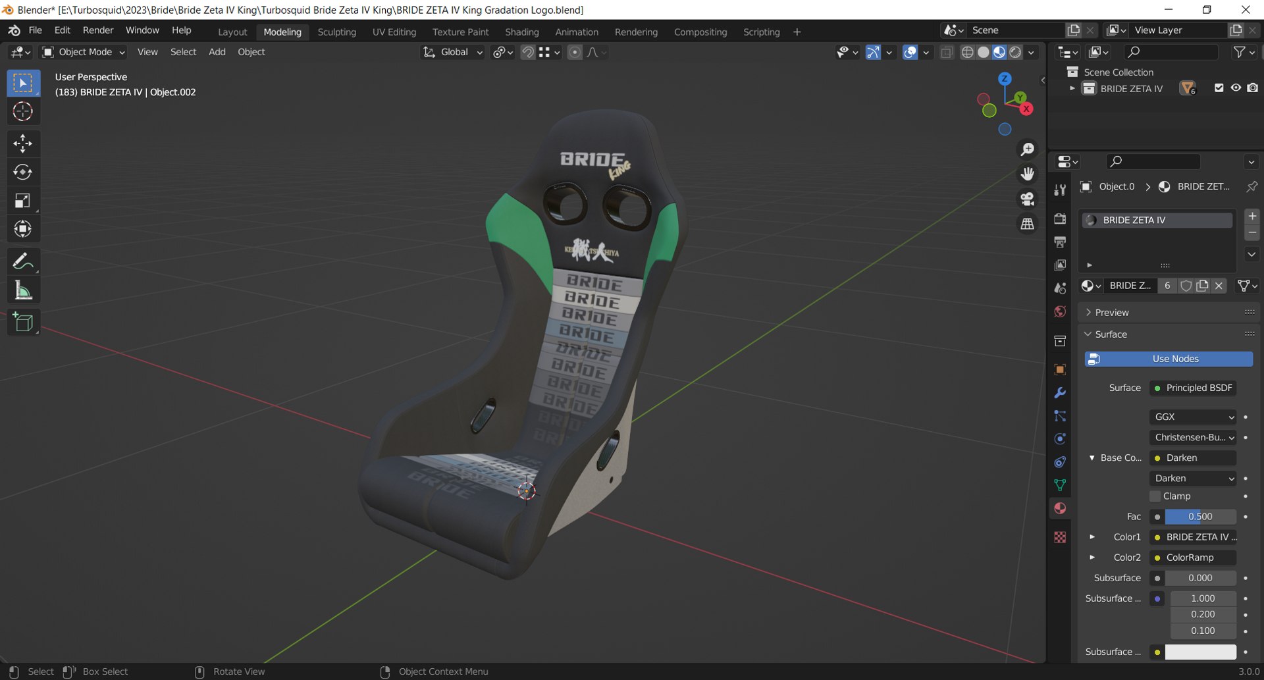Open Christensen-Burley subsurface method dropdown

pyautogui.click(x=1193, y=437)
